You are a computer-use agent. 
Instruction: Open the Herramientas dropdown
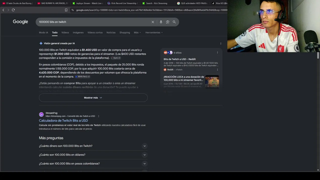tap(154, 32)
